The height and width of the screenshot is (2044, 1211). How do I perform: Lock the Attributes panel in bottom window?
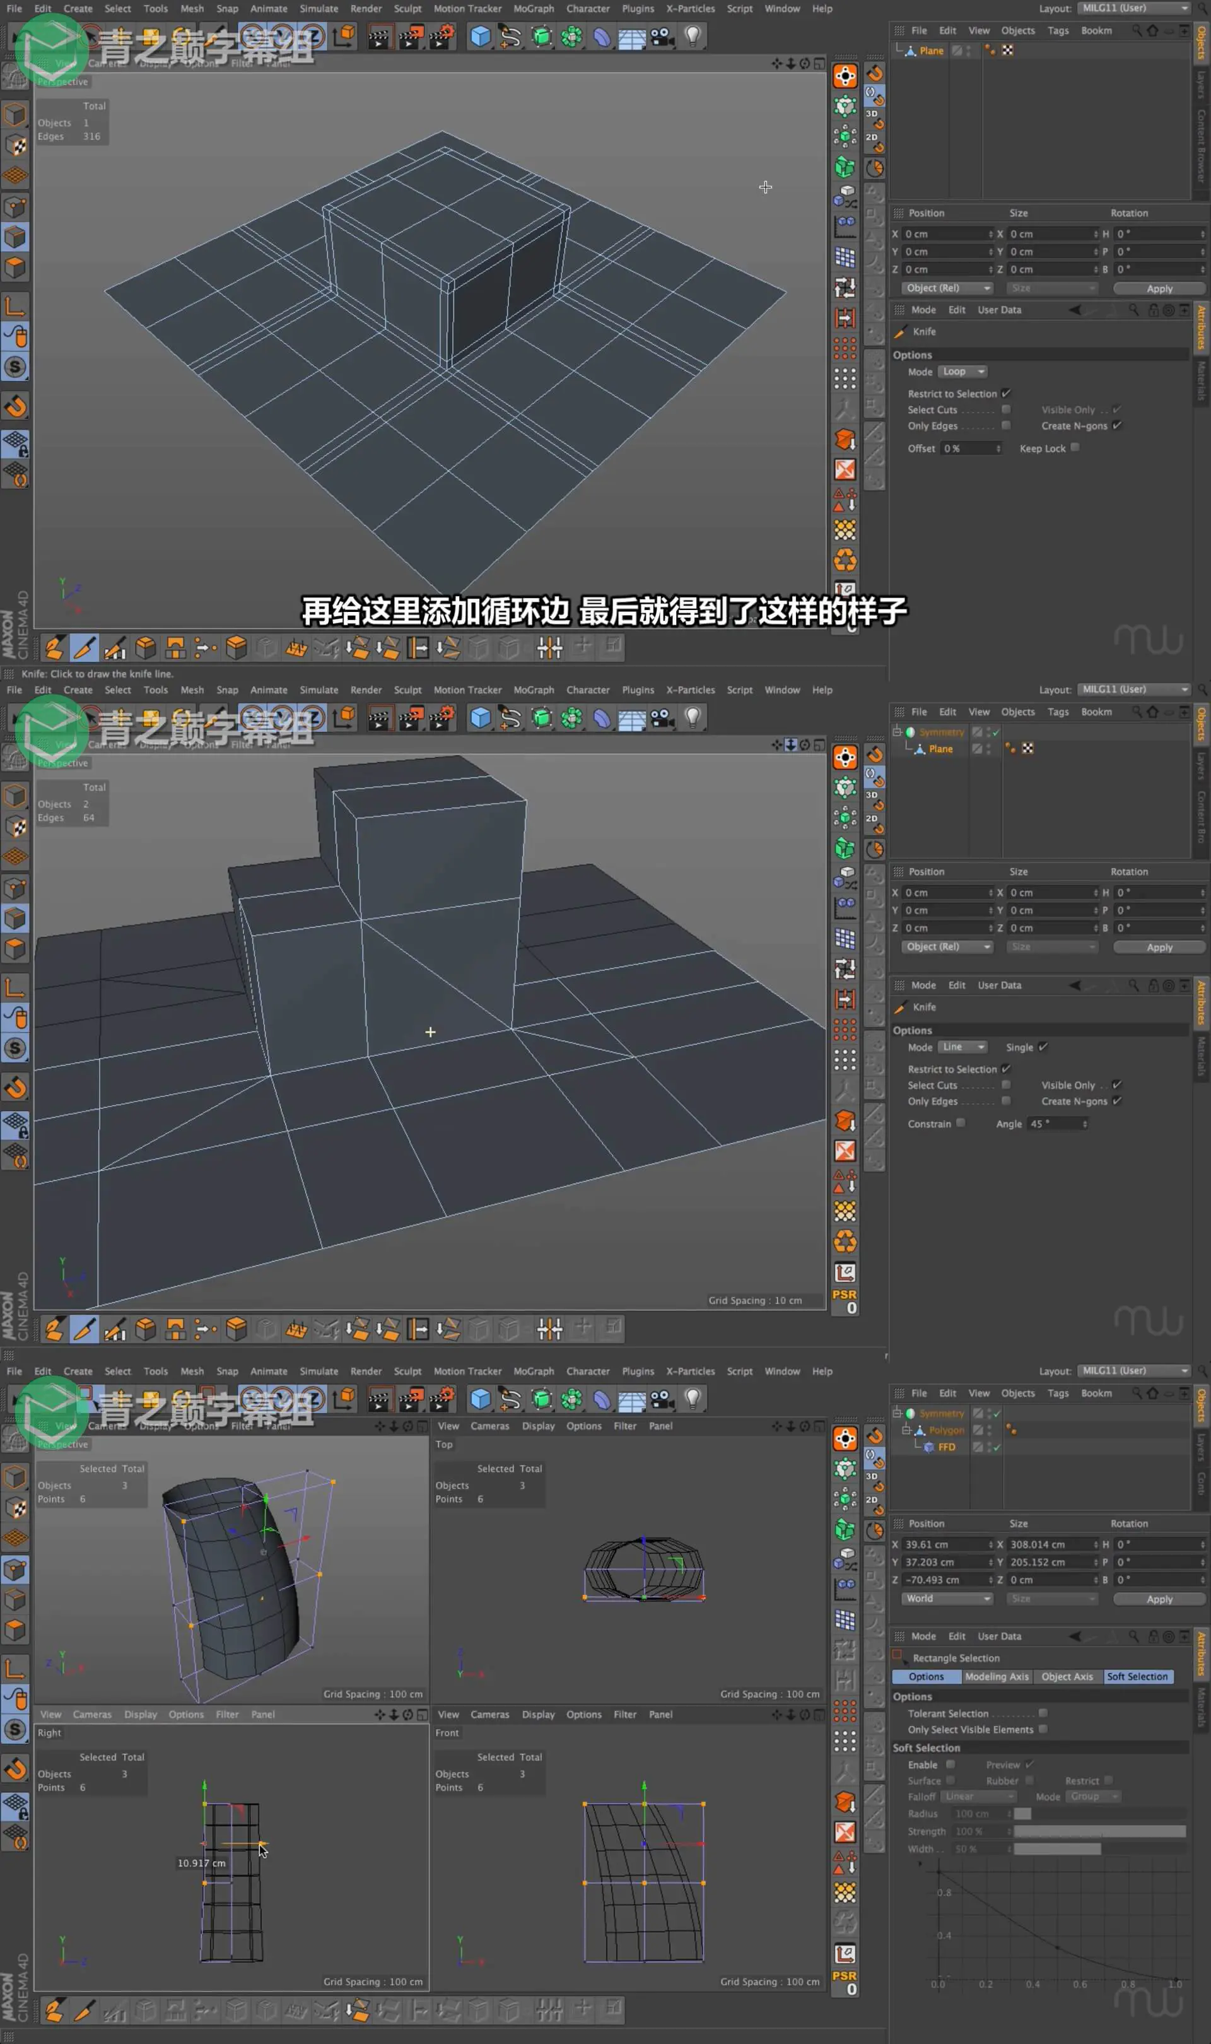[1153, 1636]
